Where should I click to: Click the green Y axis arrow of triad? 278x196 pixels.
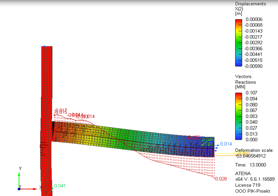tap(19, 180)
